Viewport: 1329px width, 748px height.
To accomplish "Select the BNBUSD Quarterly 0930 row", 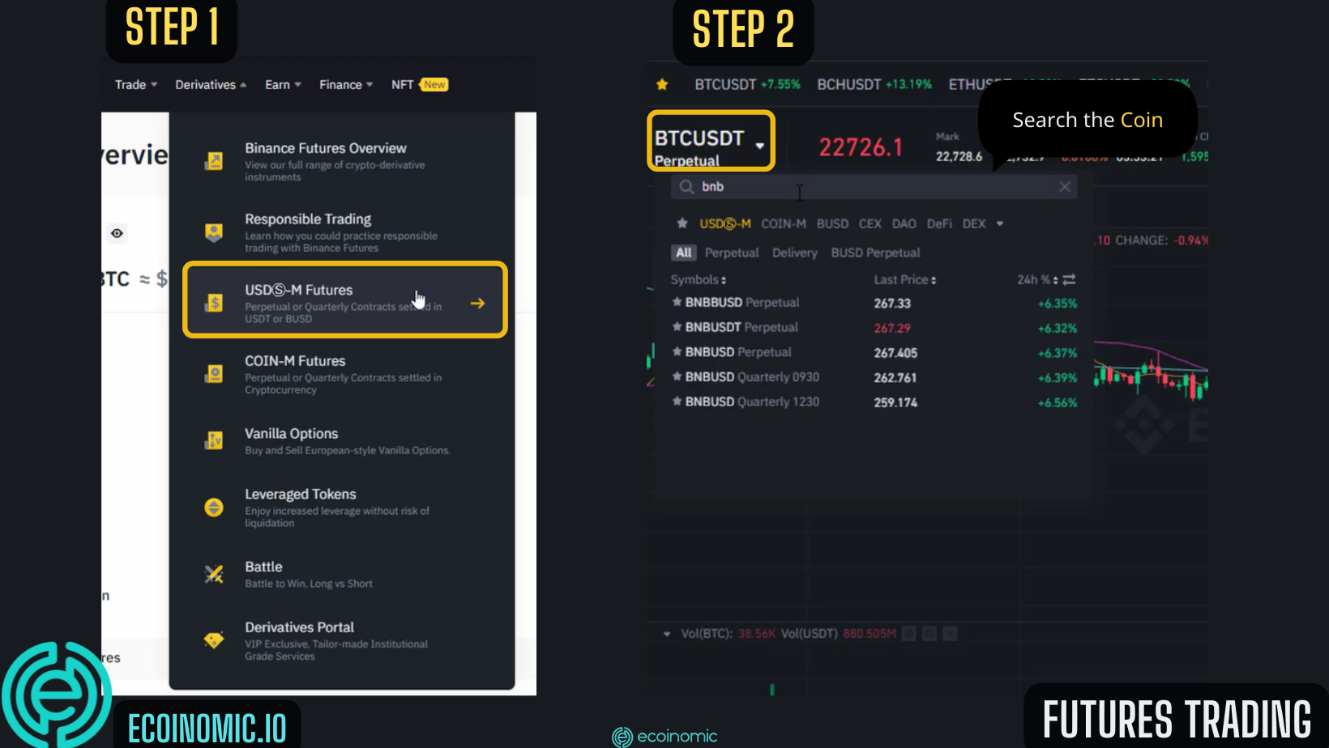I will 874,377.
